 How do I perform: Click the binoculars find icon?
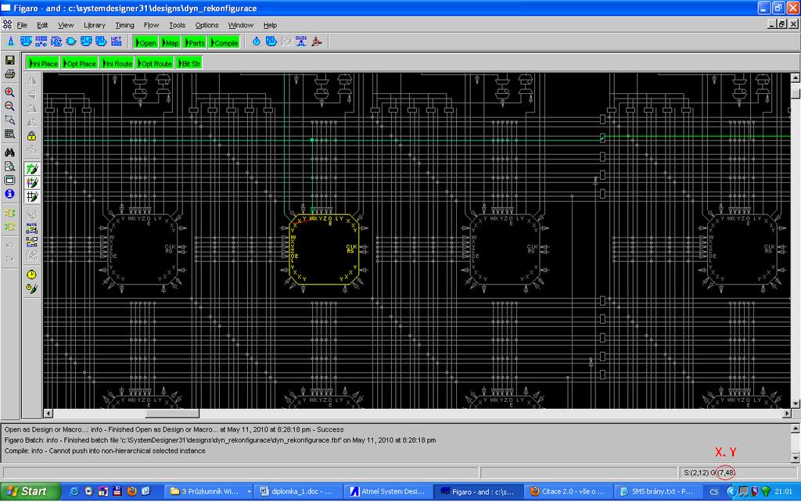tap(9, 152)
